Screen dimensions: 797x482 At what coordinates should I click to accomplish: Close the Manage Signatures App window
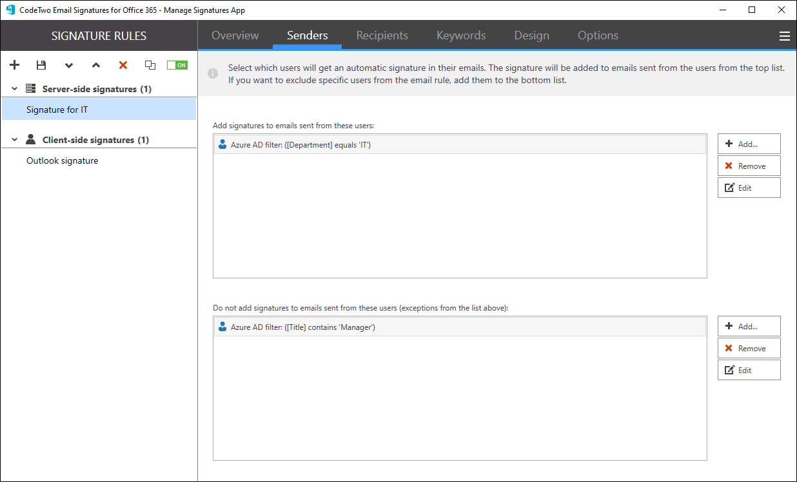coord(782,10)
